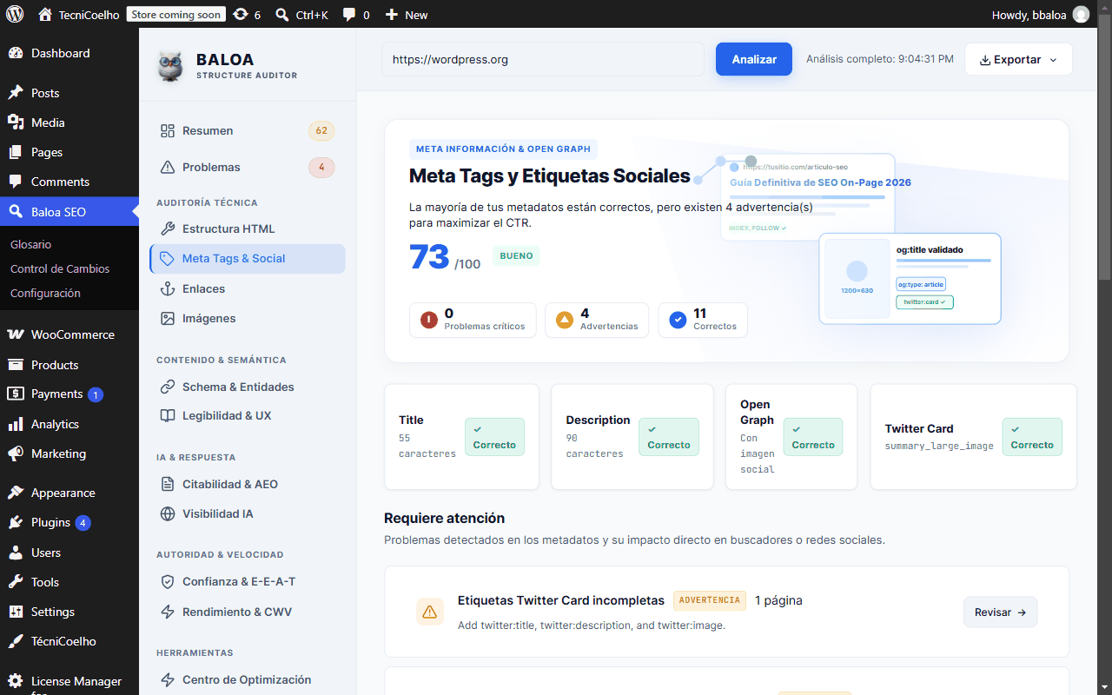Open the updates icon showing 6

click(x=241, y=14)
